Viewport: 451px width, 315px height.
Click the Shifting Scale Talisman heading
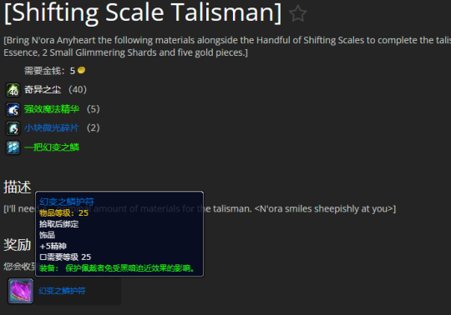(143, 12)
